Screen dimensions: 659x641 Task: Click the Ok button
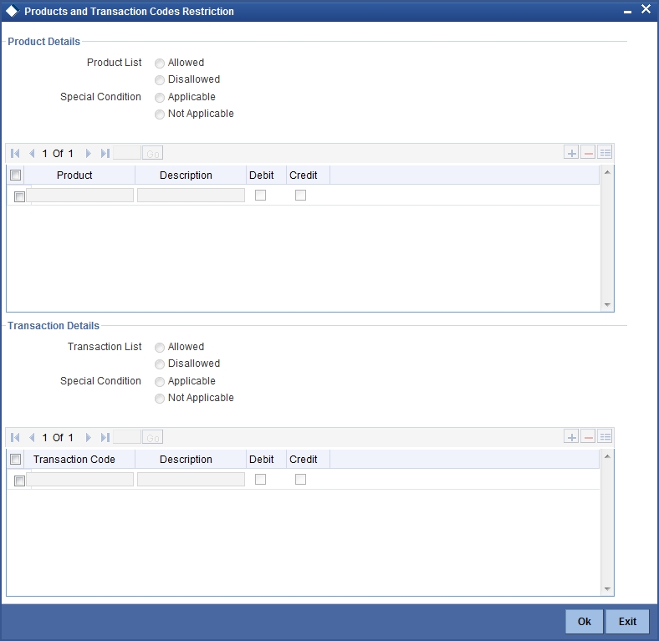[585, 621]
